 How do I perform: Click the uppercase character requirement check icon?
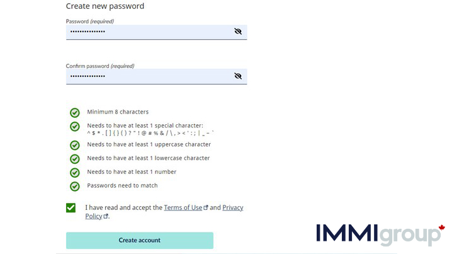(x=75, y=145)
